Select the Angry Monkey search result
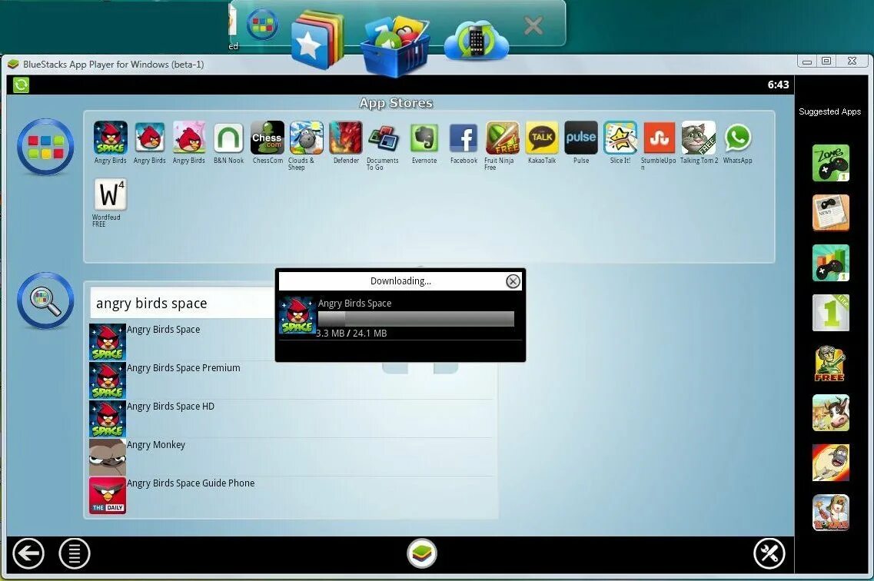Image resolution: width=874 pixels, height=581 pixels. [291, 457]
